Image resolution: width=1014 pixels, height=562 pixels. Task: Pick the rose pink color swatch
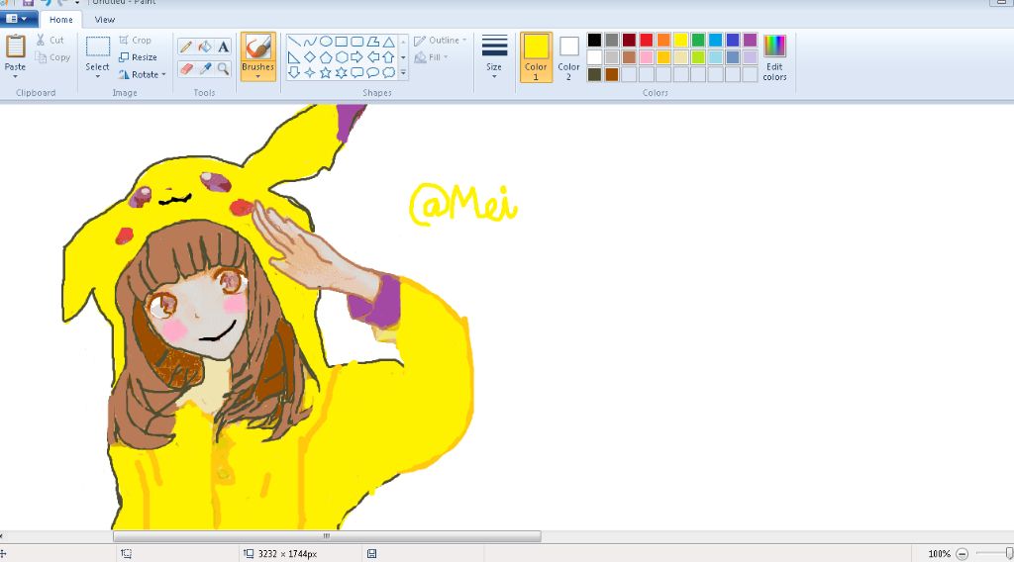[646, 57]
